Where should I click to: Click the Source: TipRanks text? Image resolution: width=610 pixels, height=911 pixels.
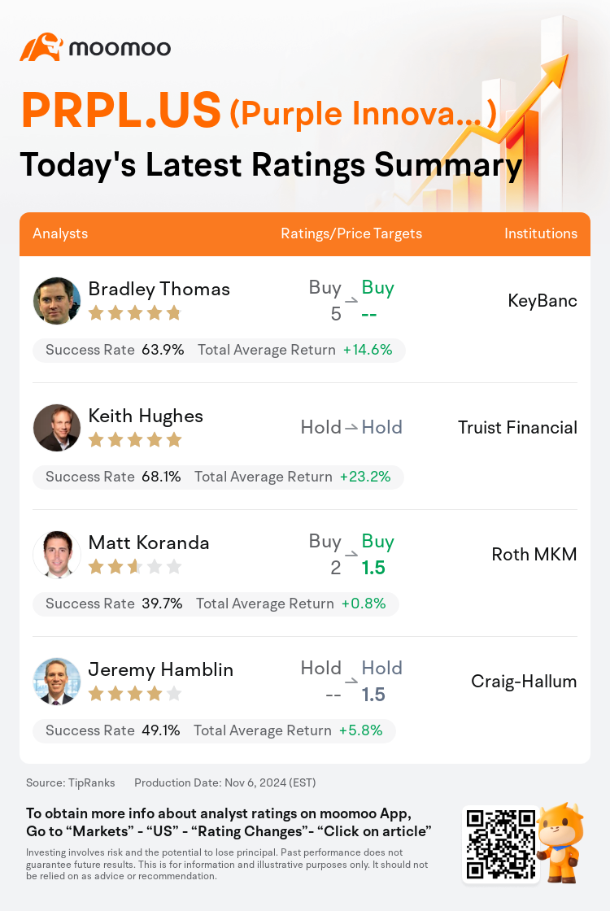pos(70,782)
